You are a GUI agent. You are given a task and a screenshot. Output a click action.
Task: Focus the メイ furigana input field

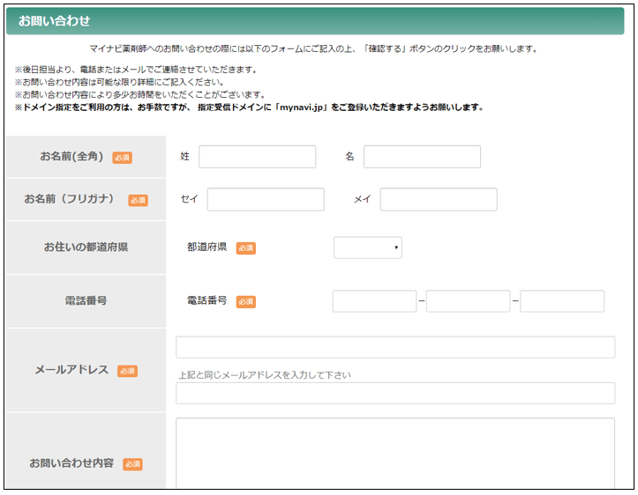439,200
